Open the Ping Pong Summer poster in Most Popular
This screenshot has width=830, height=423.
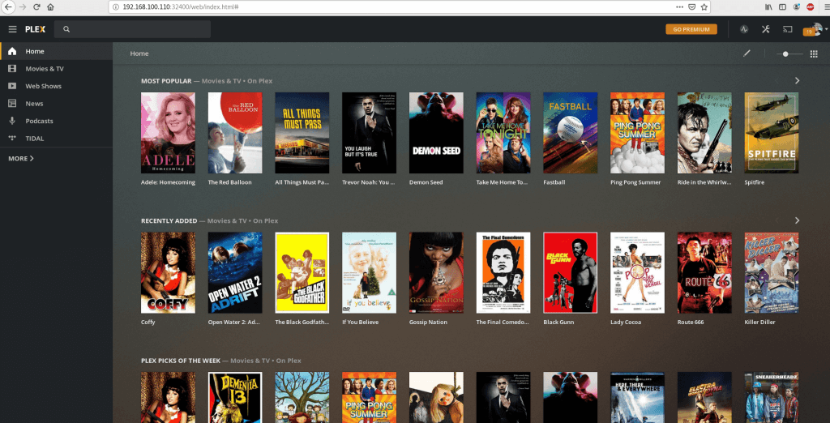[x=637, y=133]
